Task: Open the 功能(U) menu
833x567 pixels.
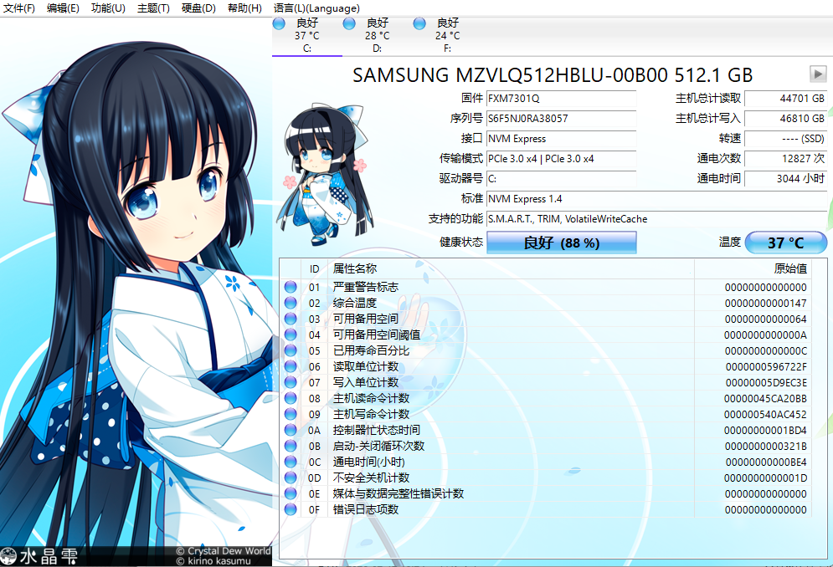Action: pyautogui.click(x=108, y=8)
